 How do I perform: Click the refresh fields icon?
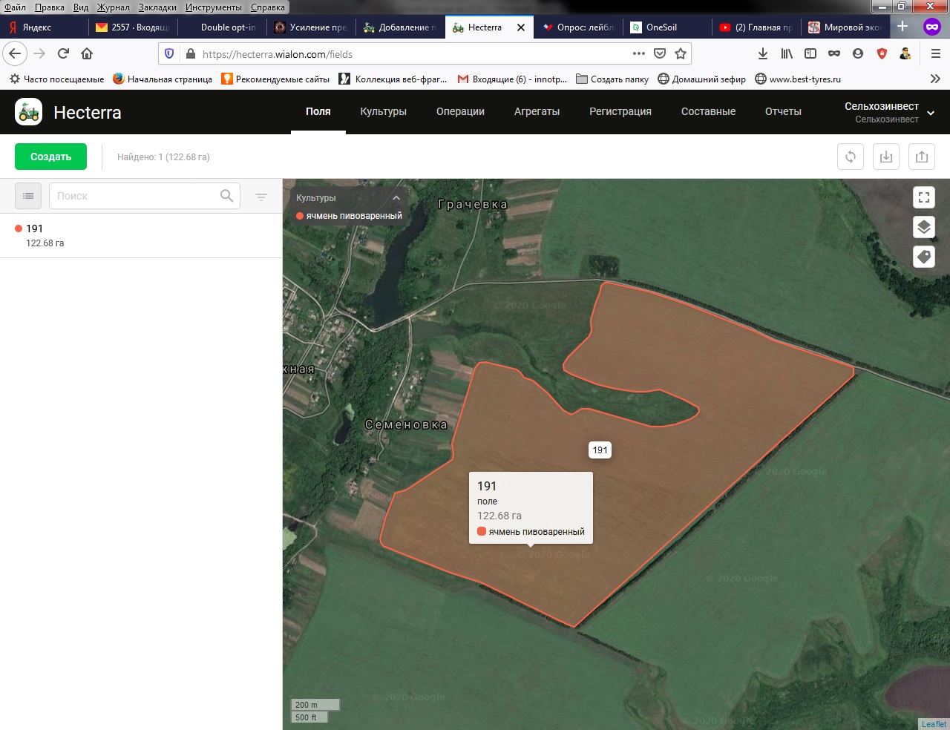[851, 157]
